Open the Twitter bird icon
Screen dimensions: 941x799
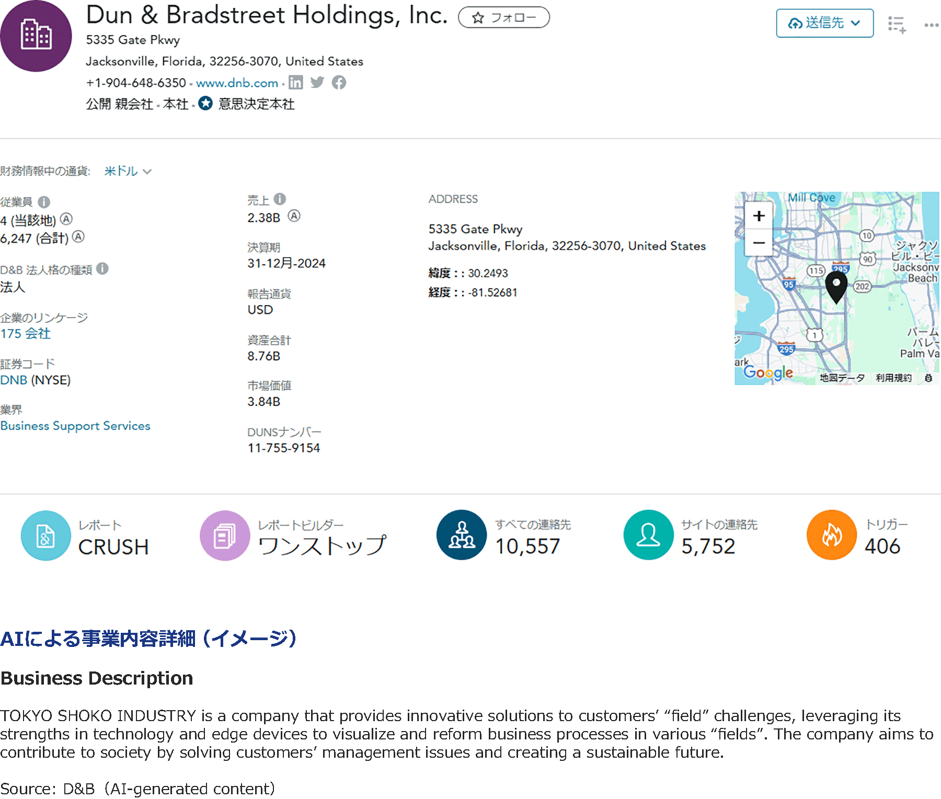click(317, 83)
